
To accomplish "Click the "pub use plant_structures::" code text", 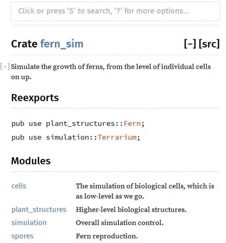I will (x=68, y=124).
